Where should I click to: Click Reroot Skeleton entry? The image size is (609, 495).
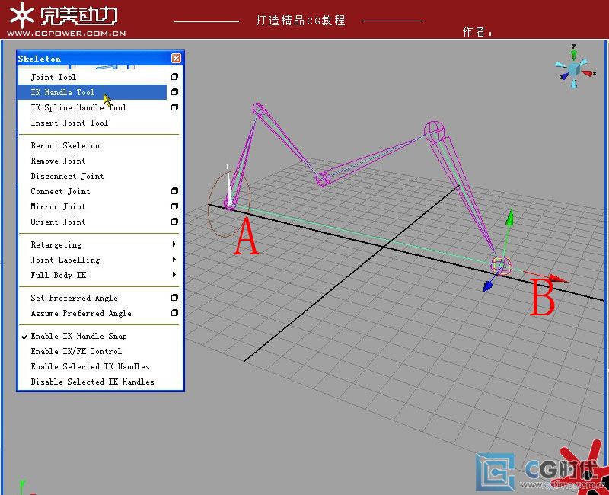click(65, 145)
